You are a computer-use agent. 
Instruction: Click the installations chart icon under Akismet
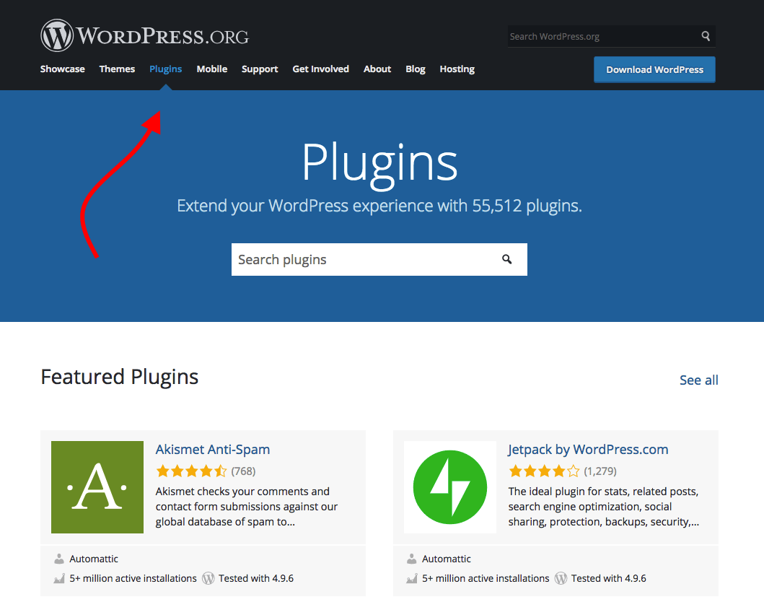(x=59, y=578)
